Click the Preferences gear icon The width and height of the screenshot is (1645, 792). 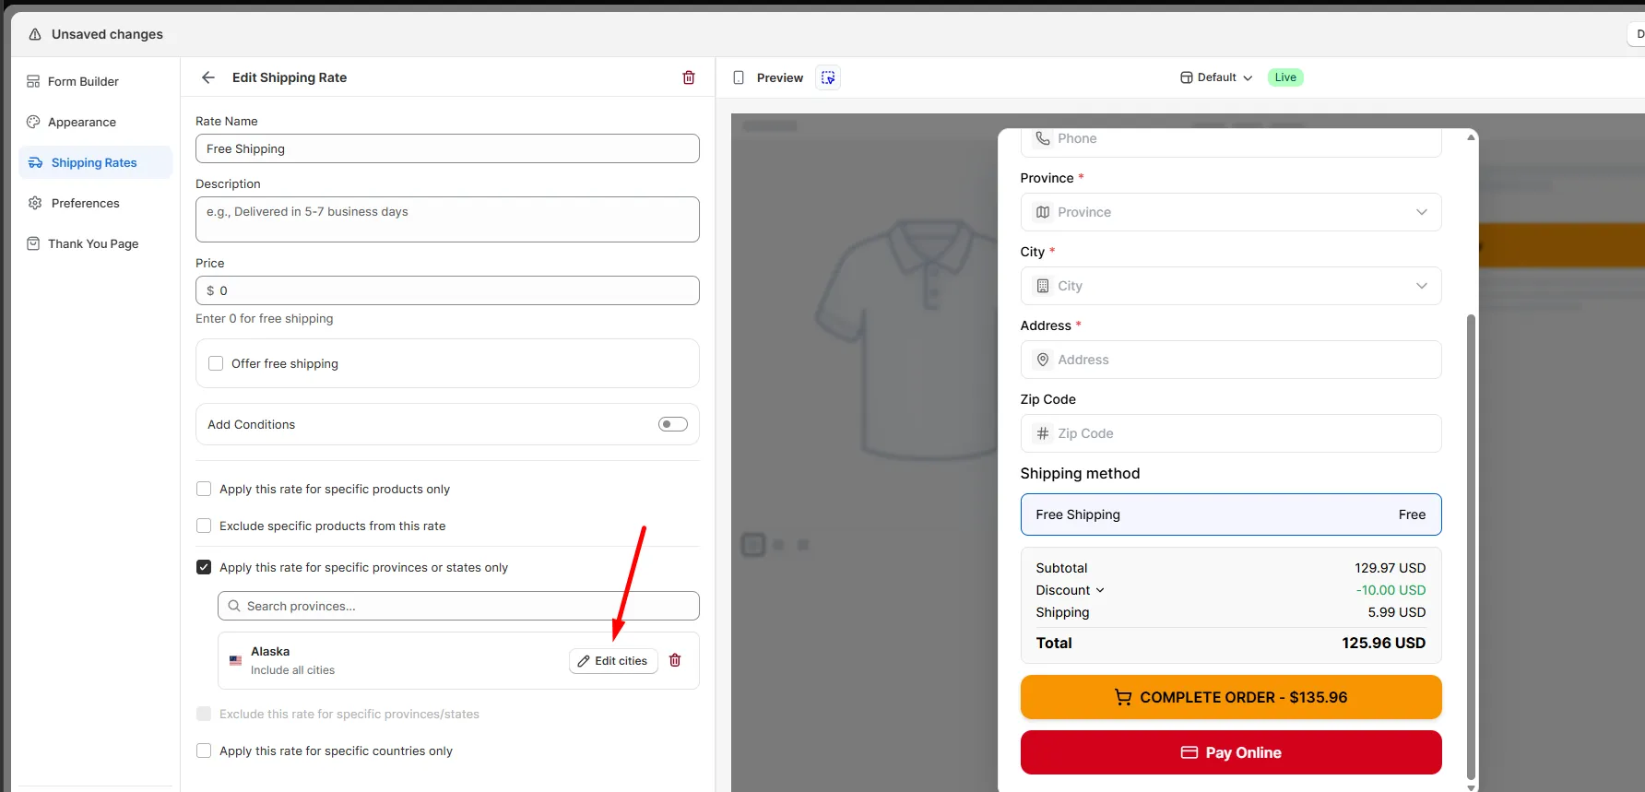[x=35, y=203]
